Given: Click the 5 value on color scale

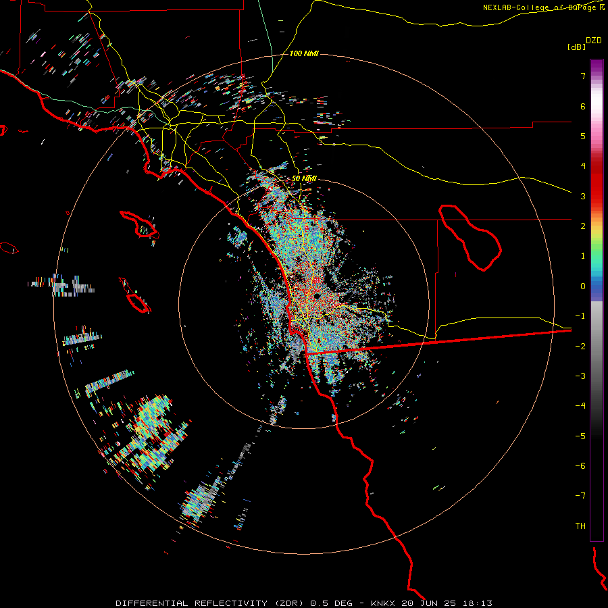Looking at the screenshot, I should pyautogui.click(x=583, y=136).
